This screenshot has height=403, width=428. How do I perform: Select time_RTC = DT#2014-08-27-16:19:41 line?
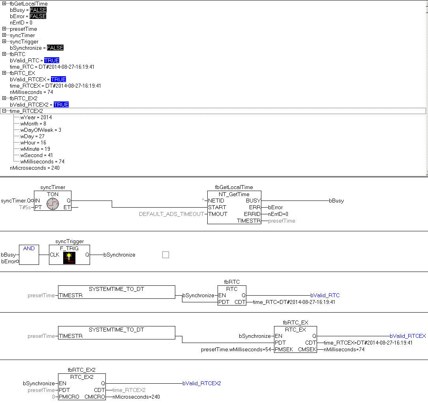(52, 67)
